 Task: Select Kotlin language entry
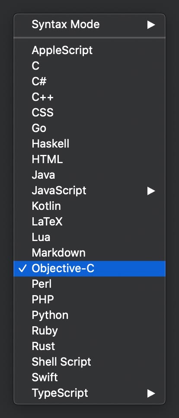89,206
